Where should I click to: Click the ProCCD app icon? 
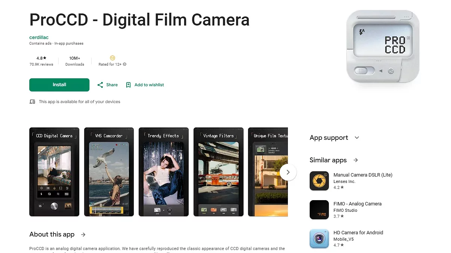383,46
